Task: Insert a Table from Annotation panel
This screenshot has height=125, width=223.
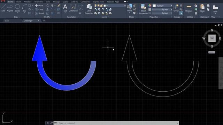Action: pos(80,13)
